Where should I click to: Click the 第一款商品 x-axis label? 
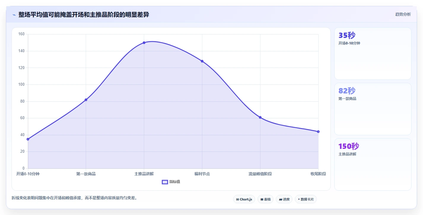click(x=86, y=174)
